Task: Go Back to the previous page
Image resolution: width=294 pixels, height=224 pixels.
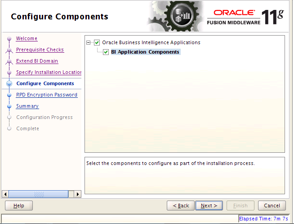Action: coord(181,206)
